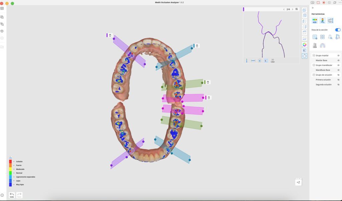
Task: Delete the magenta section plane
Action: pos(209,98)
